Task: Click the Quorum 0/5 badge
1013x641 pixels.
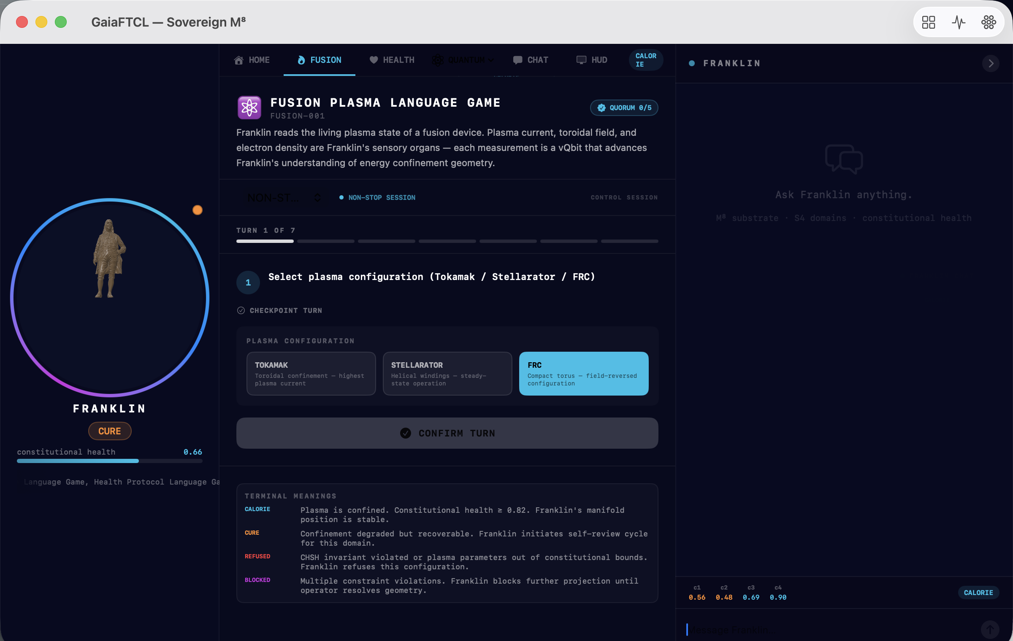Action: coord(624,108)
